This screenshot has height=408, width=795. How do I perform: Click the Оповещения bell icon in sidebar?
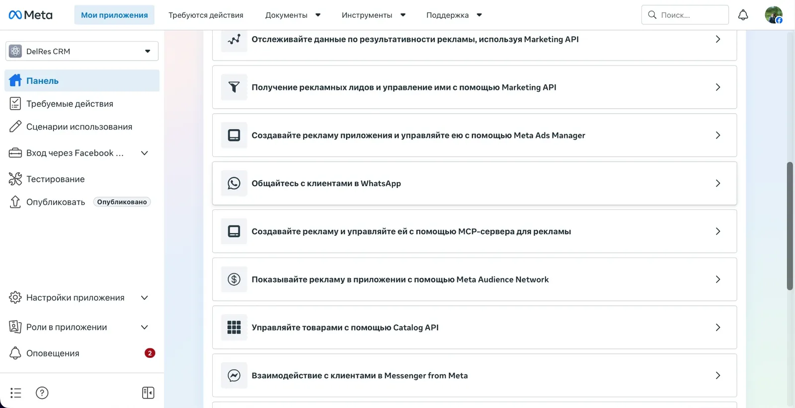[15, 353]
